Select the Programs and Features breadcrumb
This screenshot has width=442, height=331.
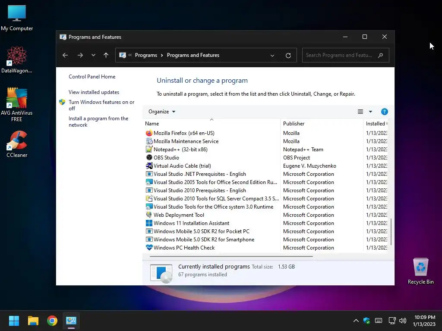pos(193,55)
